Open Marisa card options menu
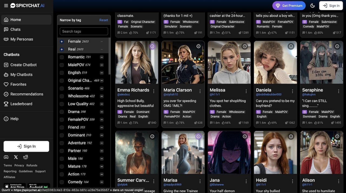This screenshot has height=193, width=346. point(200,181)
